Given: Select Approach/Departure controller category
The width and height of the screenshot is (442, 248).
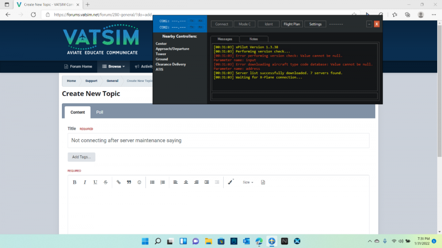Looking at the screenshot, I should tap(172, 48).
